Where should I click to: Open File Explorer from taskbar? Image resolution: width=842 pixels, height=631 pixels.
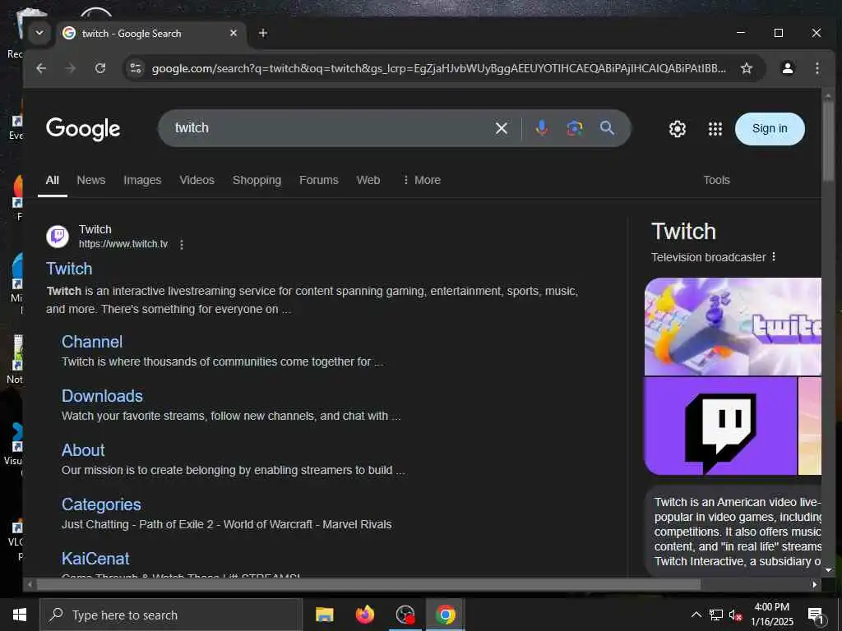click(x=324, y=615)
